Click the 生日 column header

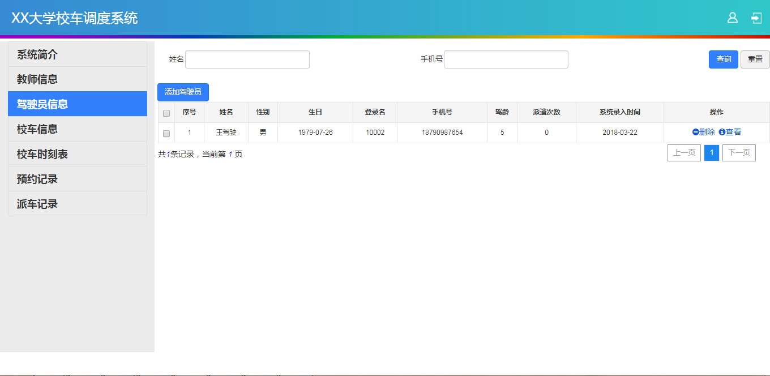pos(315,112)
